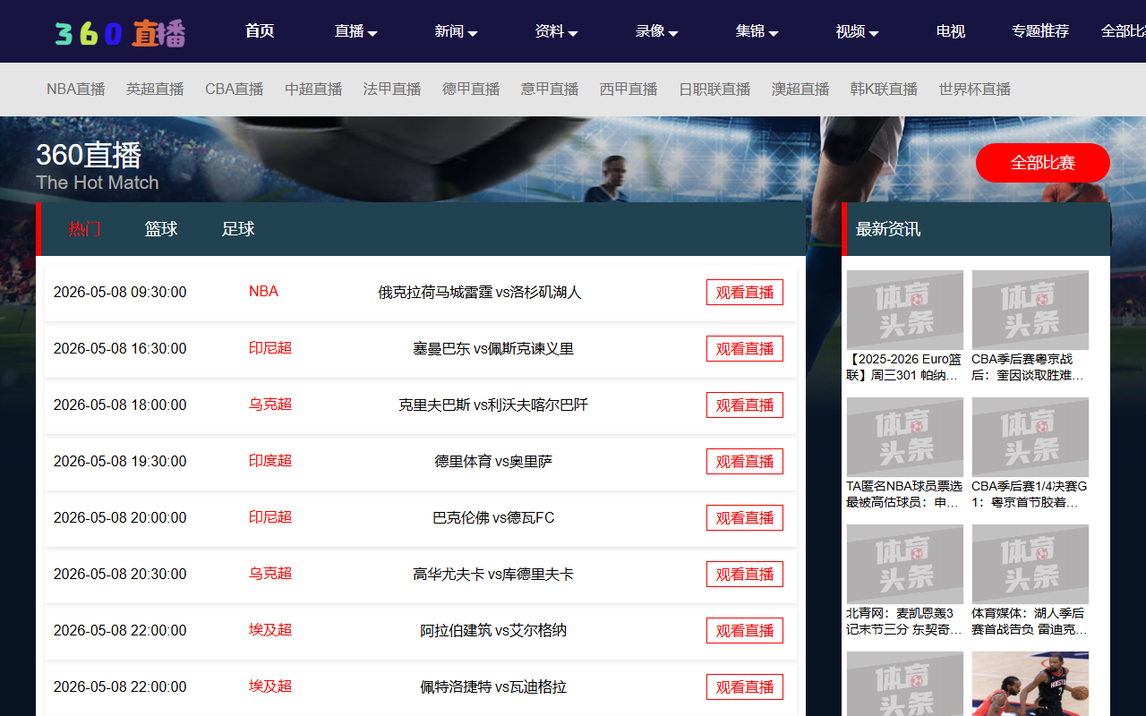1146x716 pixels.
Task: Open the 澳超直播 link
Action: point(800,89)
